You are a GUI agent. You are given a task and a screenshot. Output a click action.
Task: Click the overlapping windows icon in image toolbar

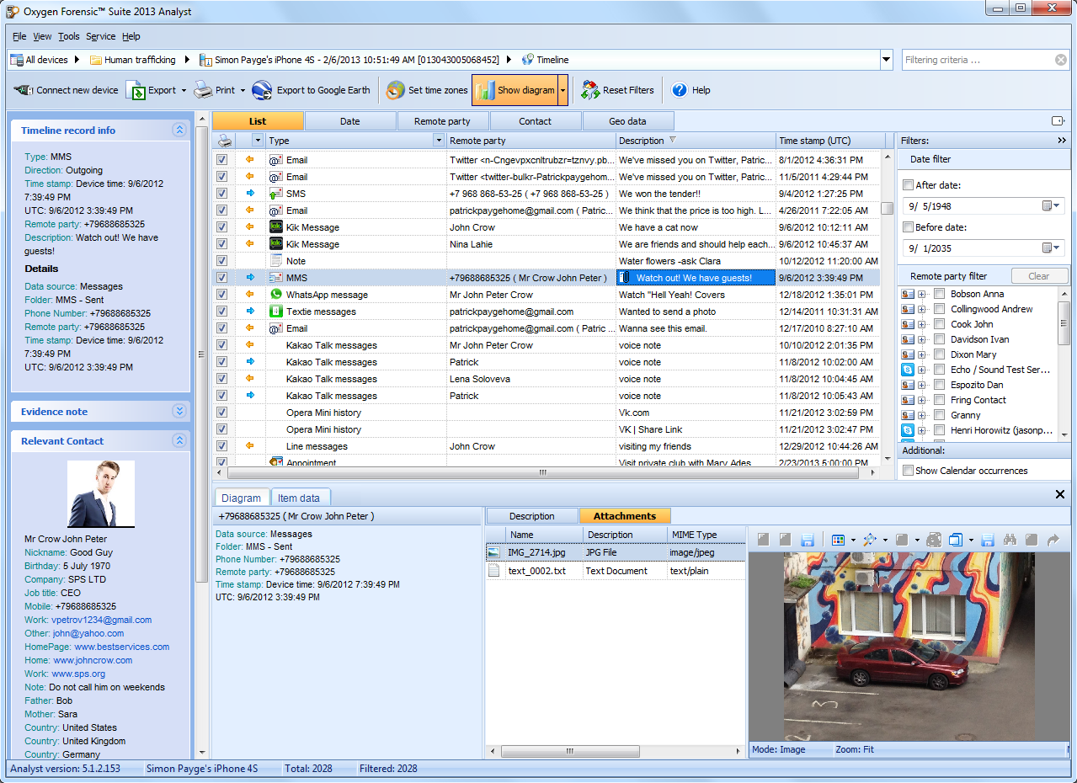(x=956, y=540)
